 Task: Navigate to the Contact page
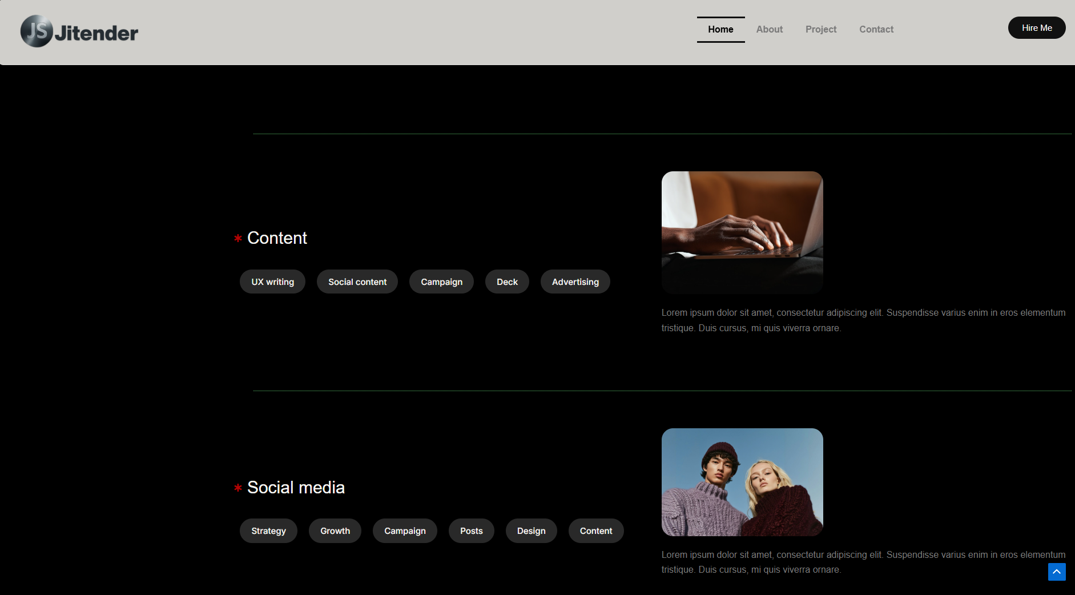pyautogui.click(x=876, y=29)
